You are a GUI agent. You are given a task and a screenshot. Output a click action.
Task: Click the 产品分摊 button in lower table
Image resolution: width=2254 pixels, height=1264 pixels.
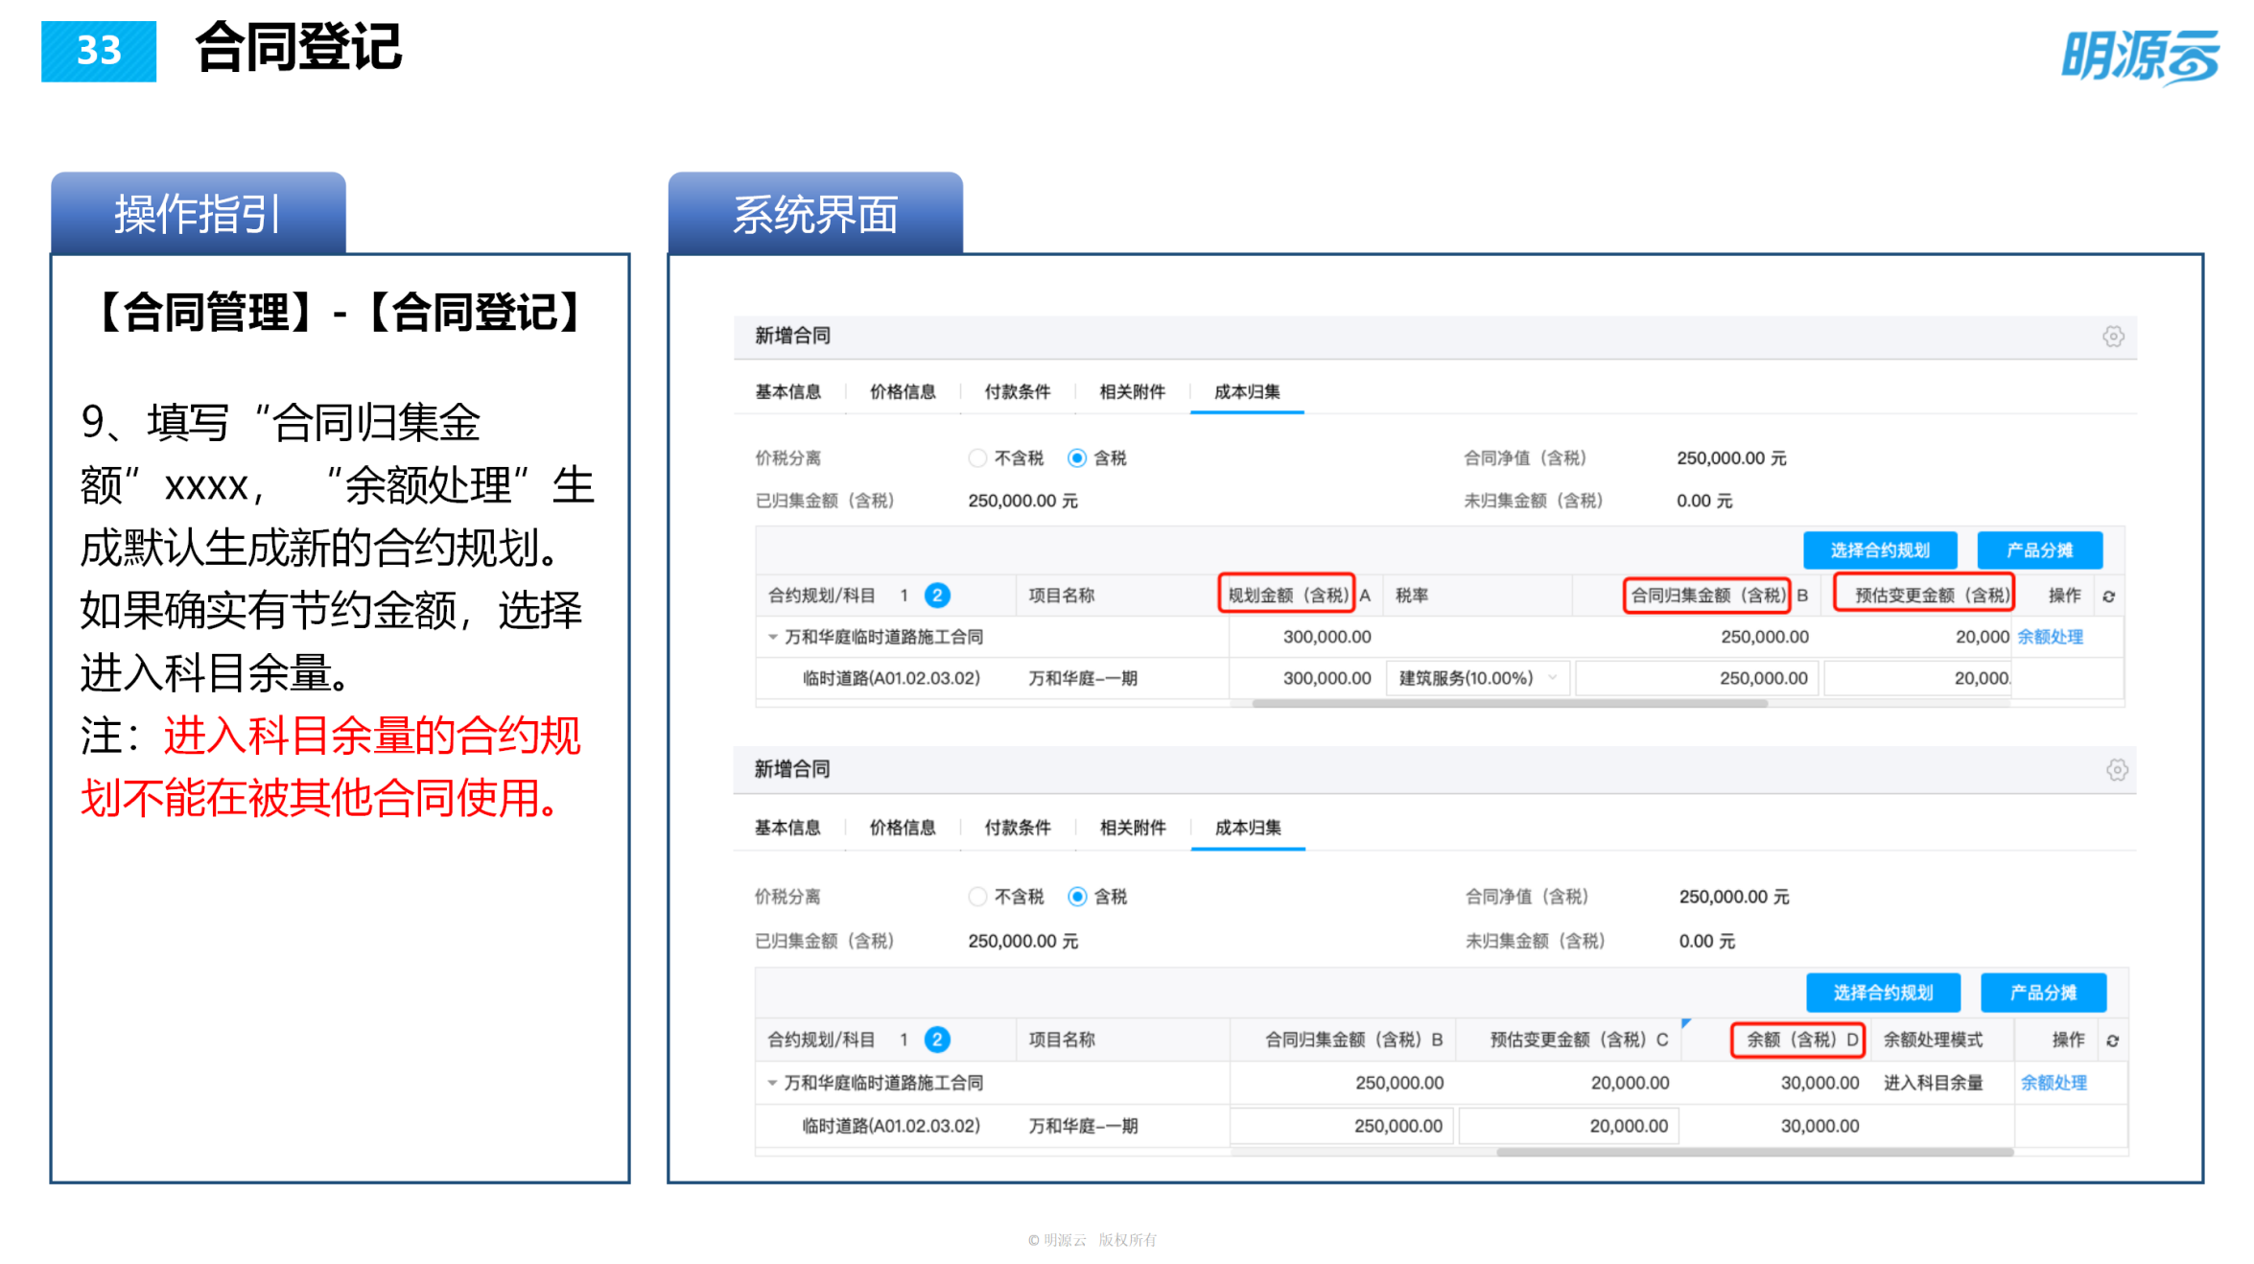pyautogui.click(x=2043, y=993)
